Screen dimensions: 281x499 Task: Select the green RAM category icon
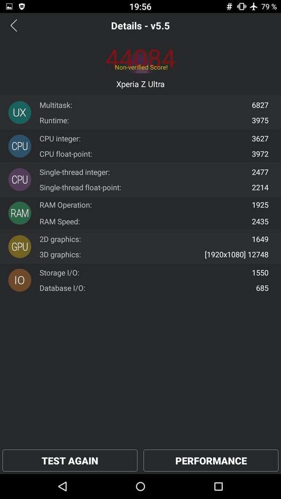[x=20, y=213]
